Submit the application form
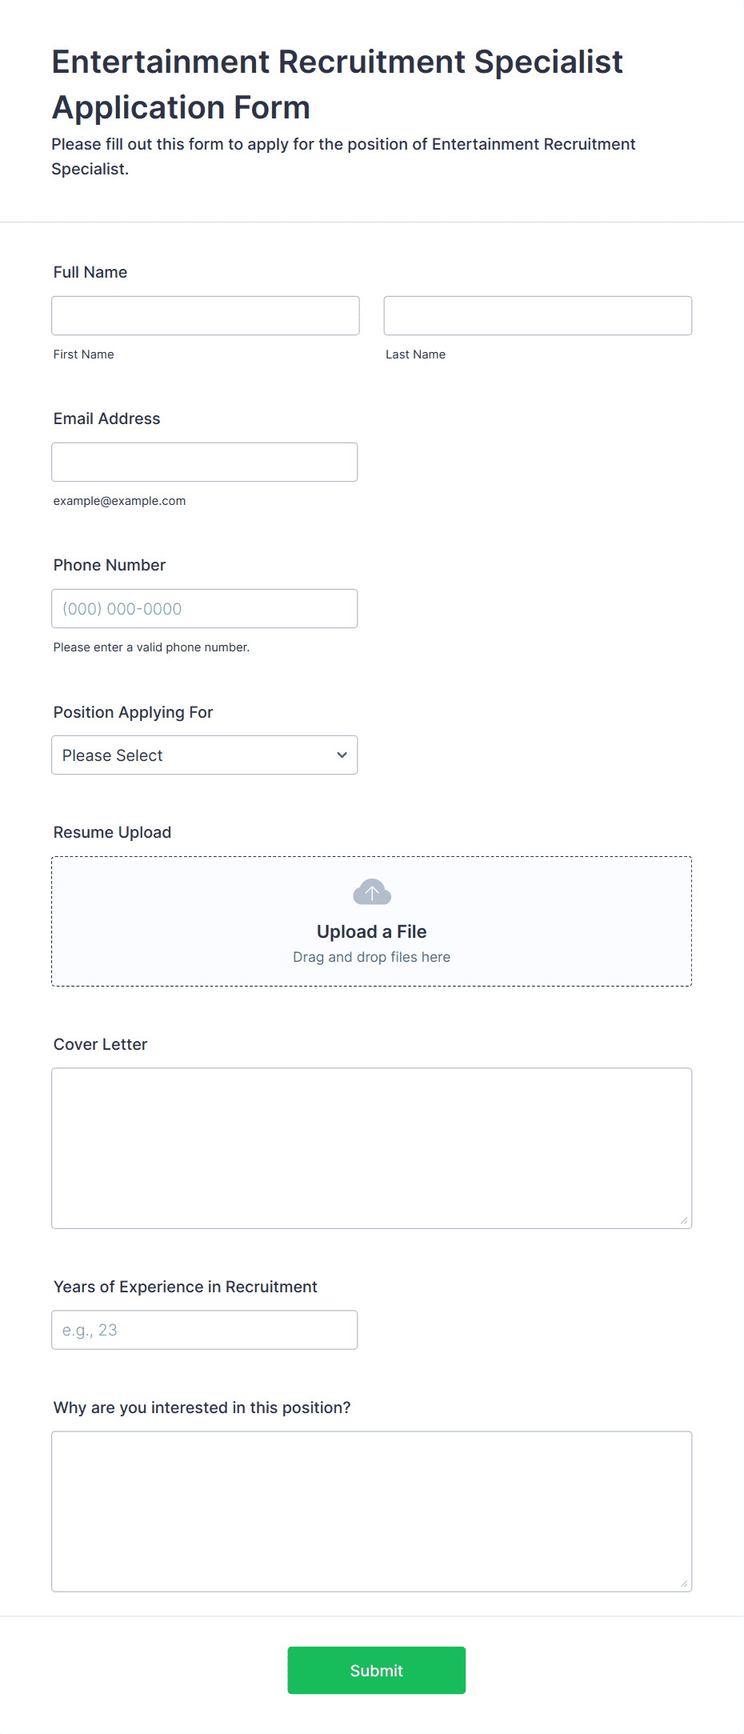 (377, 1670)
